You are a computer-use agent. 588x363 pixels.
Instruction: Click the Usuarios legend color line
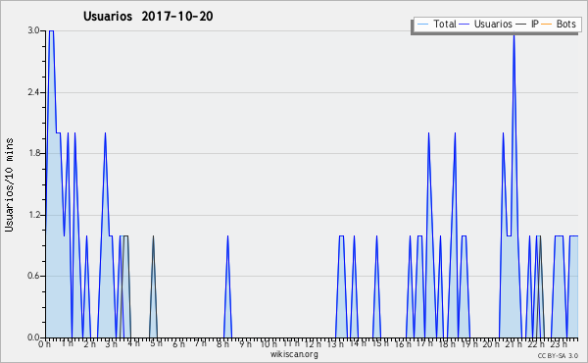coord(464,25)
